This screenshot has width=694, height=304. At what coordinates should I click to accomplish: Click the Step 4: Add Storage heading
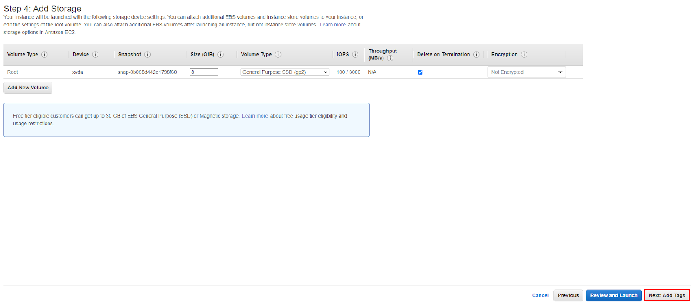tap(43, 9)
